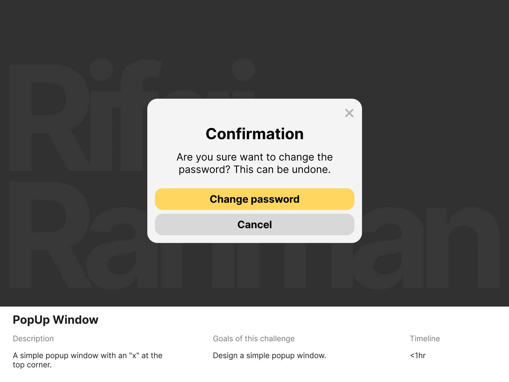The width and height of the screenshot is (509, 382).
Task: Select the Description section label
Action: tap(33, 338)
